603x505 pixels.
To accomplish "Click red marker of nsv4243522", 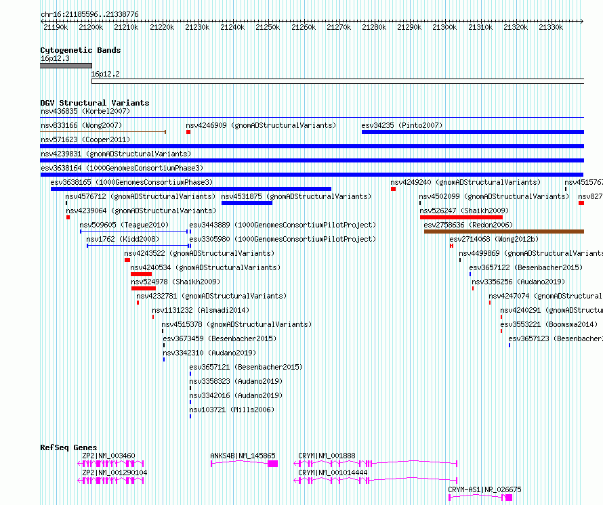I will 127,260.
